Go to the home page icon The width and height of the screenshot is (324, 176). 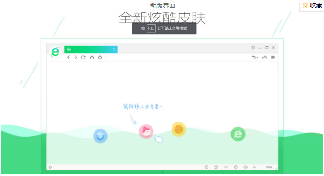click(x=92, y=58)
